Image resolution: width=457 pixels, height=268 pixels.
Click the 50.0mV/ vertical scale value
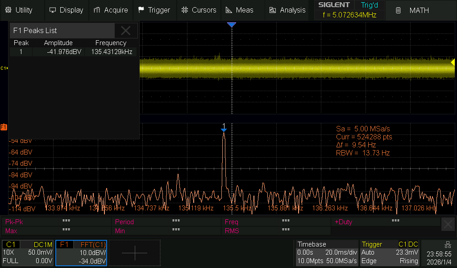point(40,252)
